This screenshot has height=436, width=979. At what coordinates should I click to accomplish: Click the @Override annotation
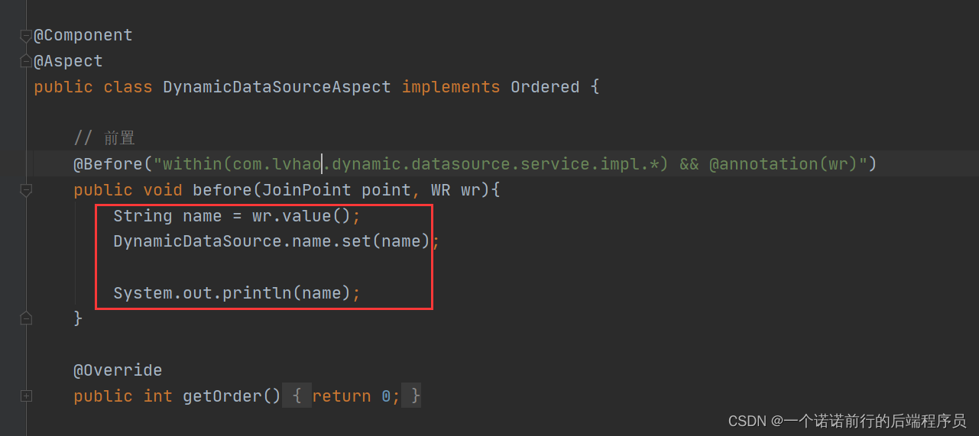click(118, 370)
